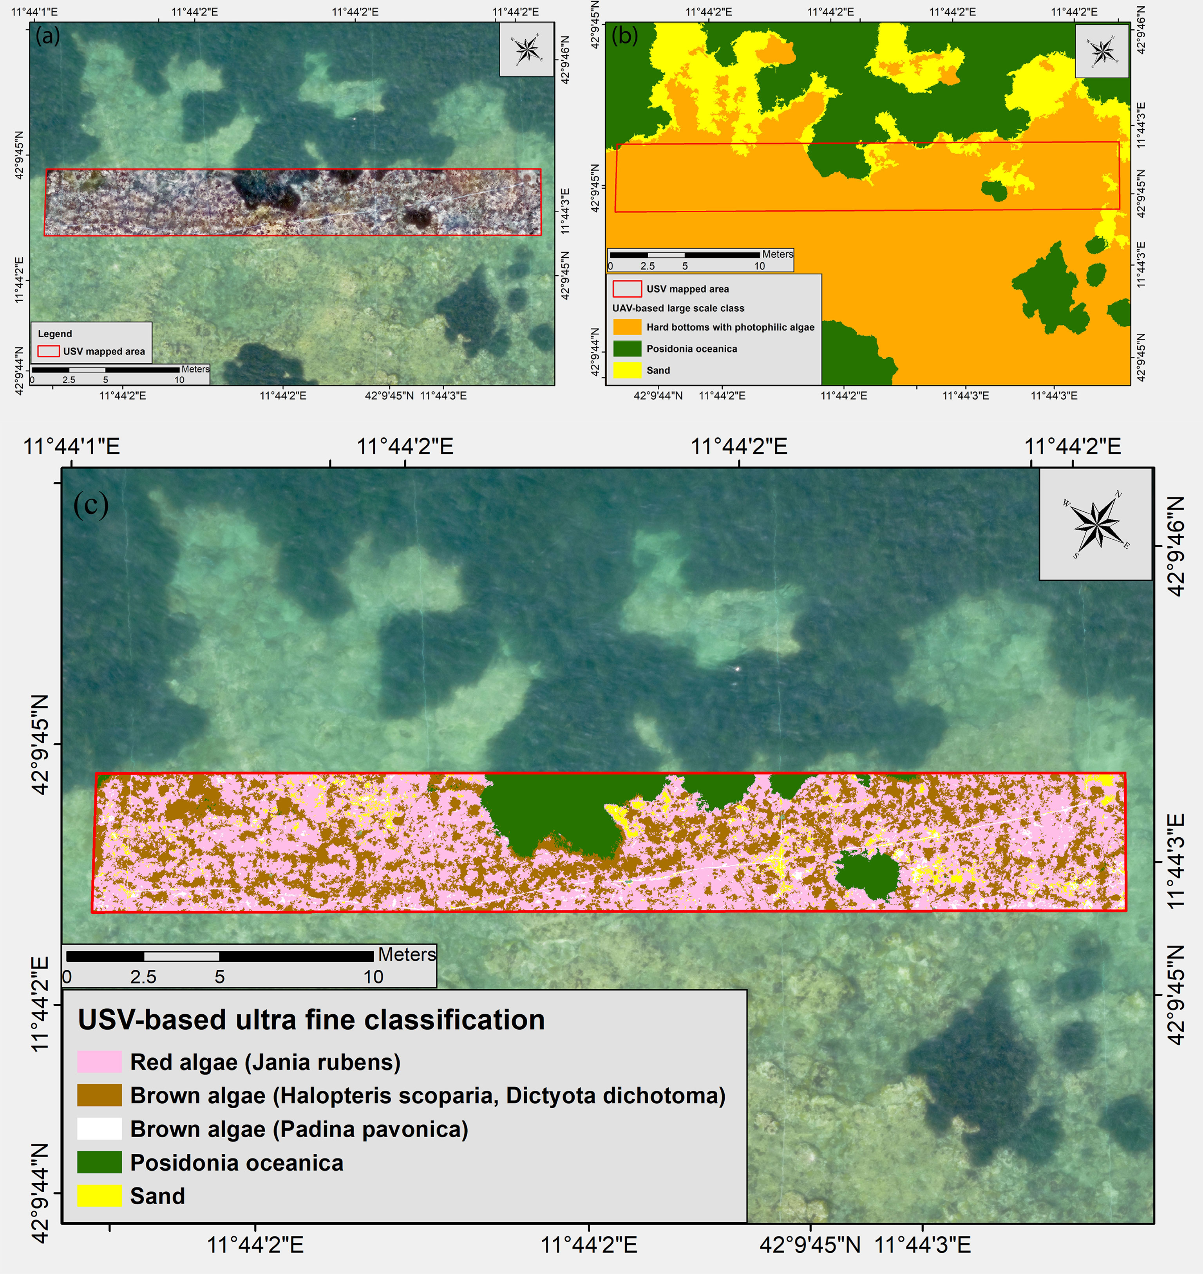Click the compass rose in panel (a)
Viewport: 1203px width, 1274px height.
click(x=526, y=49)
